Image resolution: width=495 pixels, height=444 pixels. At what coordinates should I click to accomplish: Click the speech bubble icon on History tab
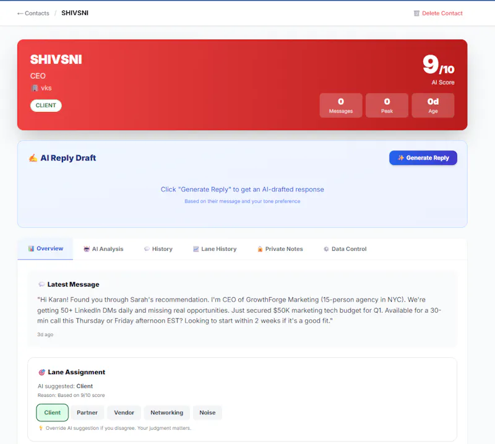(x=147, y=249)
